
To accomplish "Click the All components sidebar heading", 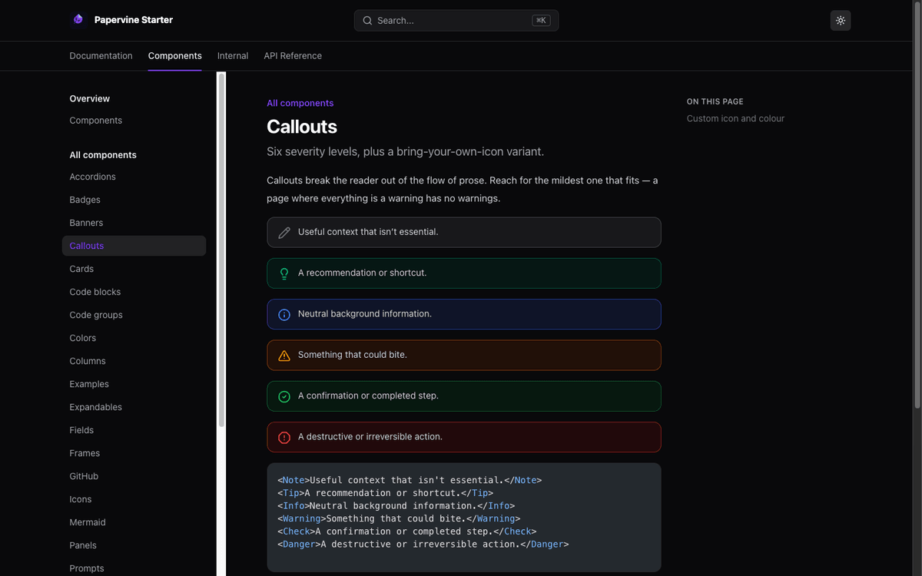I will 103,154.
